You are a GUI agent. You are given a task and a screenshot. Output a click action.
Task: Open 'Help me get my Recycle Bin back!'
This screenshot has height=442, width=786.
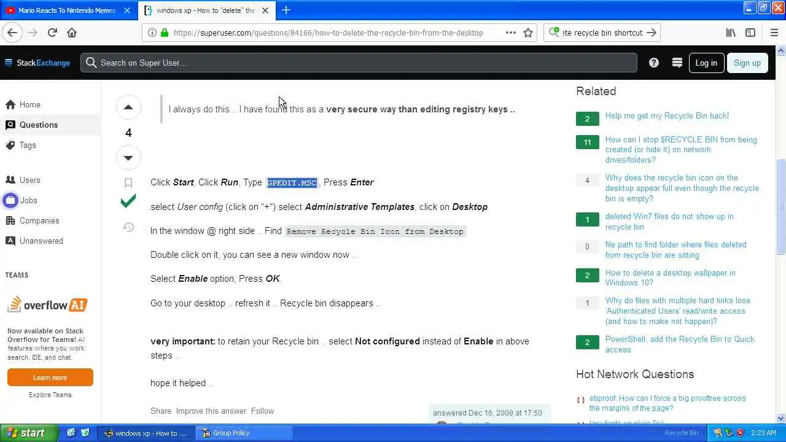(667, 115)
